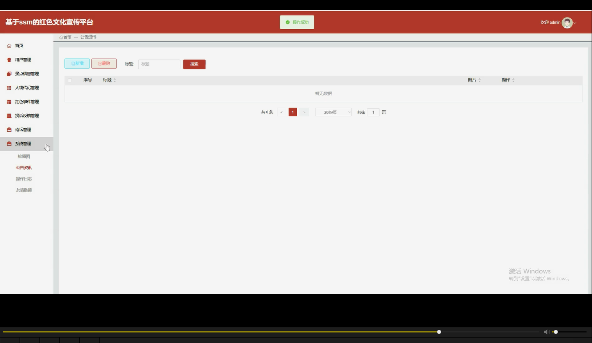This screenshot has width=592, height=343.
Task: Open 论坛管理 menu
Action: [27, 130]
